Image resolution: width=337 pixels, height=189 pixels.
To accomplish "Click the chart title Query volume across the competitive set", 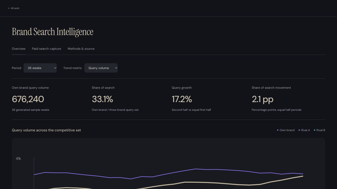I will tap(46, 130).
